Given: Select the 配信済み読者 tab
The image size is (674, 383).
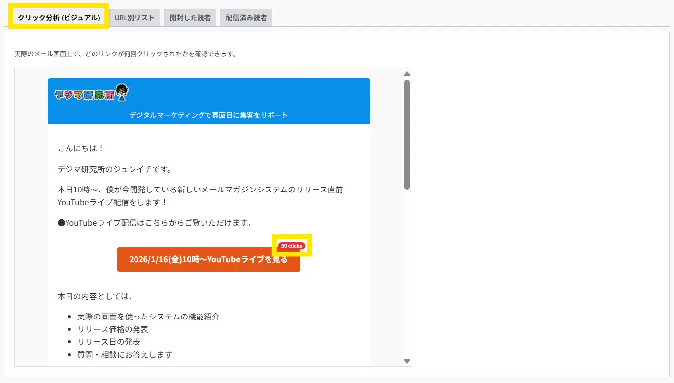Looking at the screenshot, I should coord(246,18).
